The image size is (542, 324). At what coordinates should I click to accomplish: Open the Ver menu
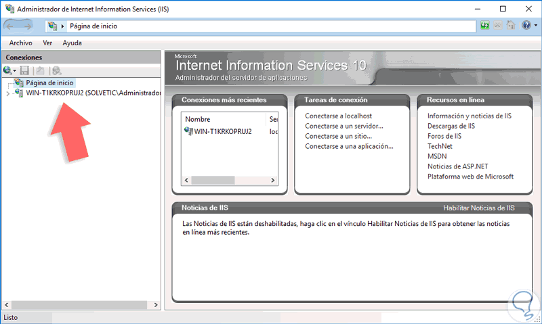point(47,43)
